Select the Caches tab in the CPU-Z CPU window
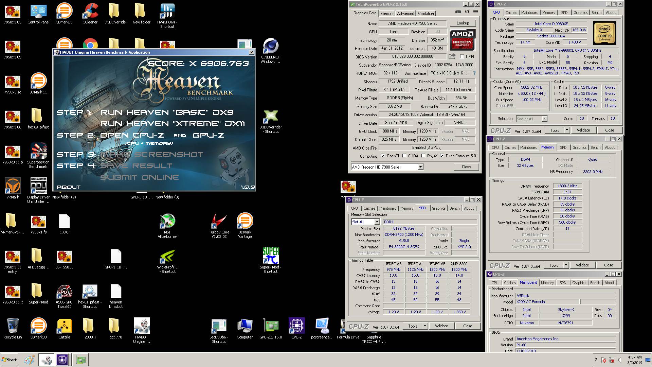The height and width of the screenshot is (367, 652). [511, 13]
